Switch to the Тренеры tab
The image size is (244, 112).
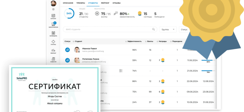pos(80,3)
